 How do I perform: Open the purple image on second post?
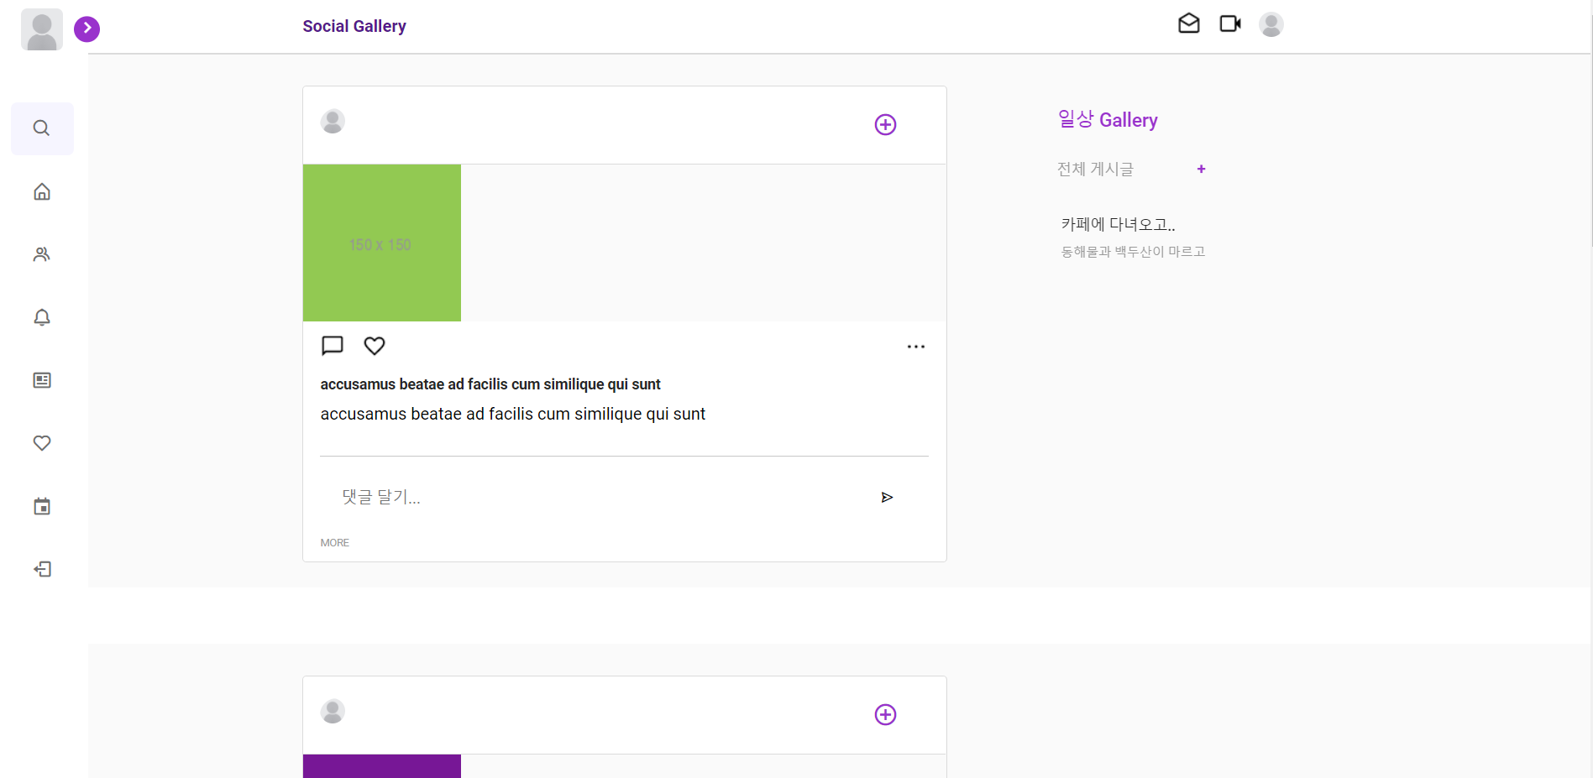[x=382, y=766]
